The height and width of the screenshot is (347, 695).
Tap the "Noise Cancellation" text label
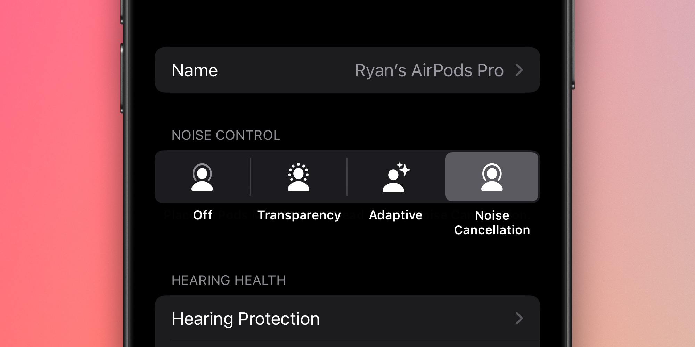point(492,223)
